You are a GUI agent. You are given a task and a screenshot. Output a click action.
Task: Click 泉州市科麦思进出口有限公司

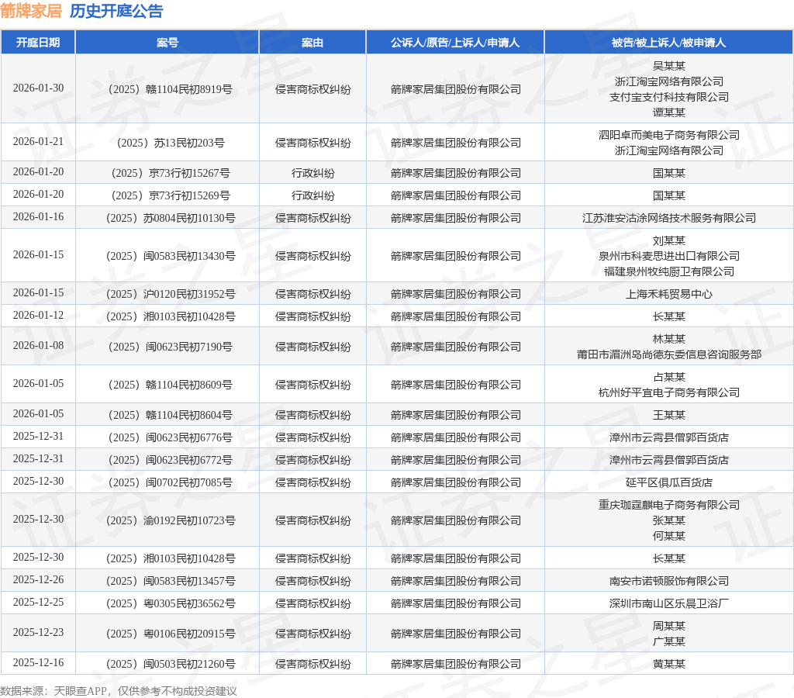[x=669, y=256]
